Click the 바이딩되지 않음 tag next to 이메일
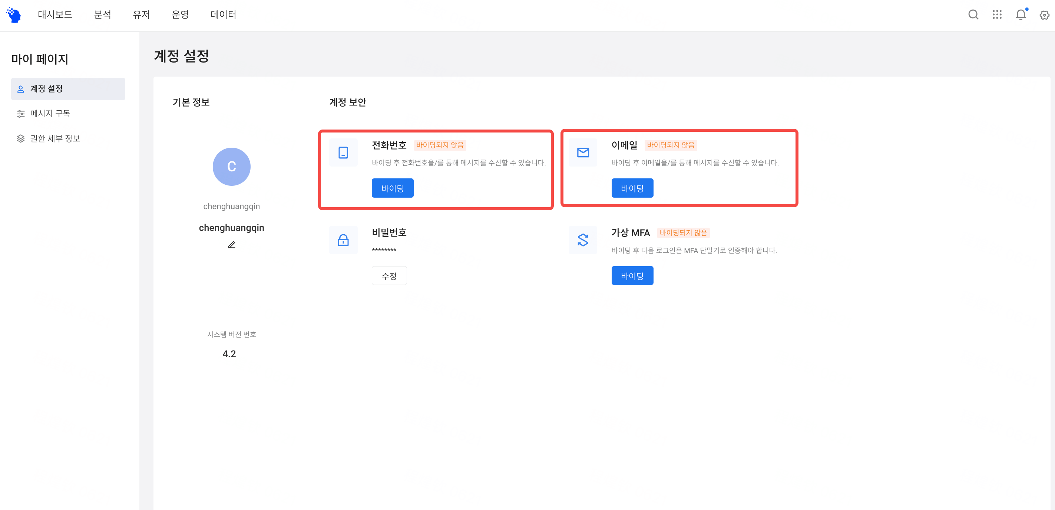 (x=671, y=145)
